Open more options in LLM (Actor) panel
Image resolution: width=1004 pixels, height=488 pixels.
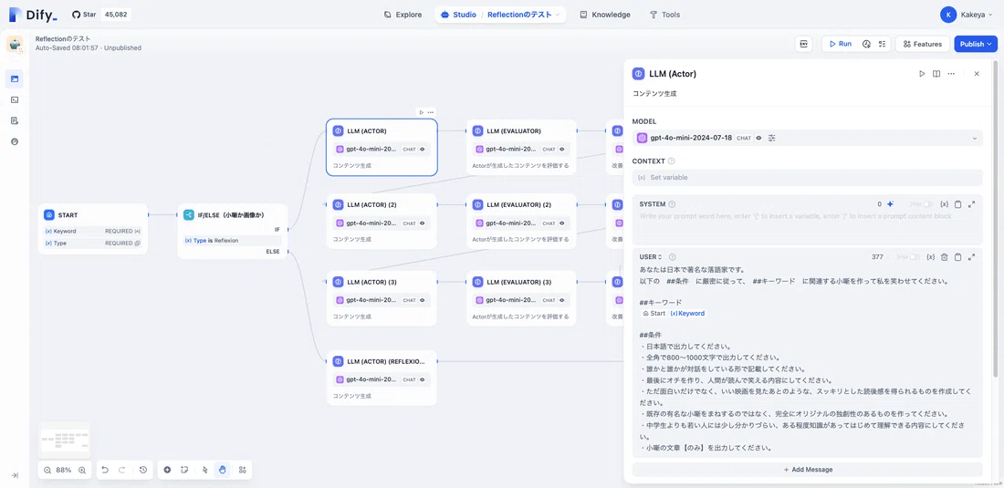[951, 74]
